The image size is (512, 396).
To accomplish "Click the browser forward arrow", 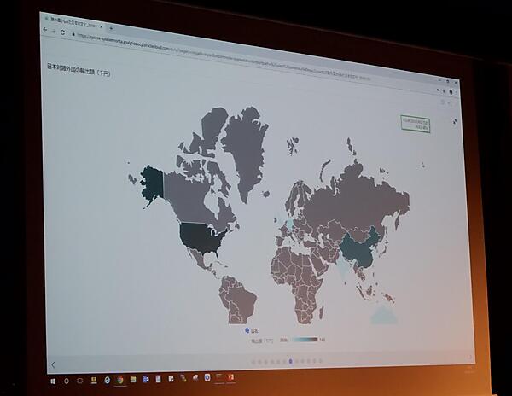I will click(x=54, y=32).
